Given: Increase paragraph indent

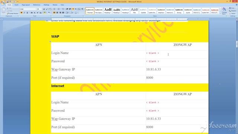Looking at the screenshot, I should (x=70, y=9).
